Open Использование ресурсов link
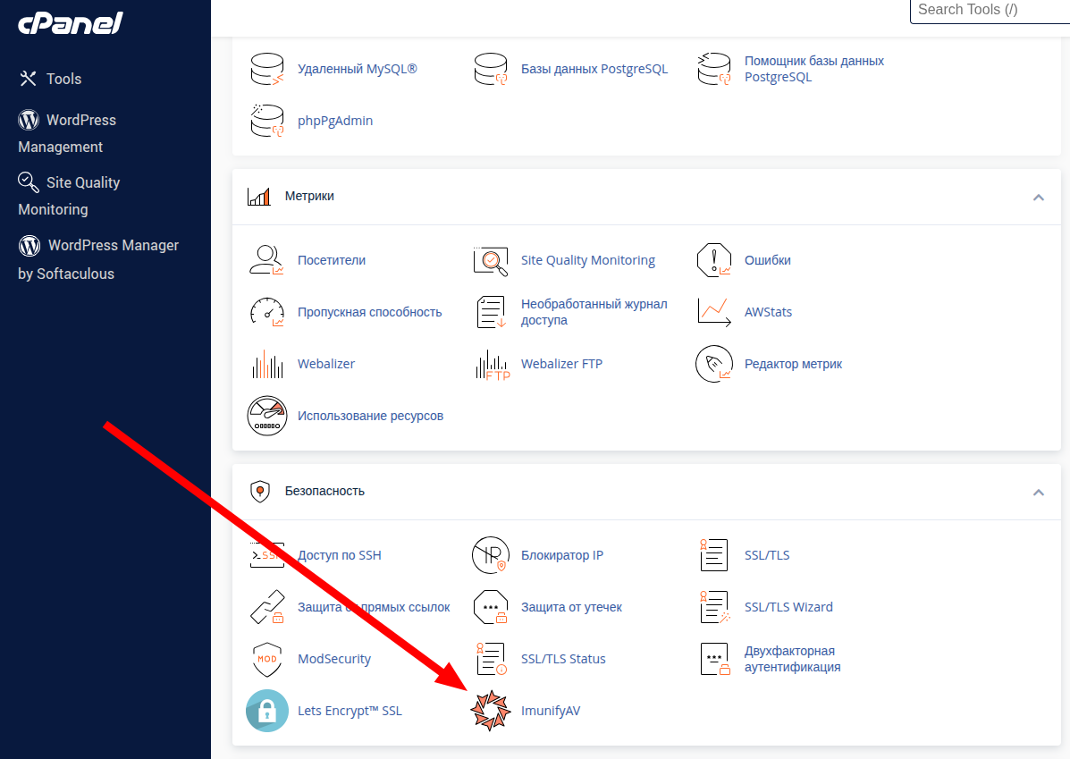The height and width of the screenshot is (759, 1070). click(371, 416)
